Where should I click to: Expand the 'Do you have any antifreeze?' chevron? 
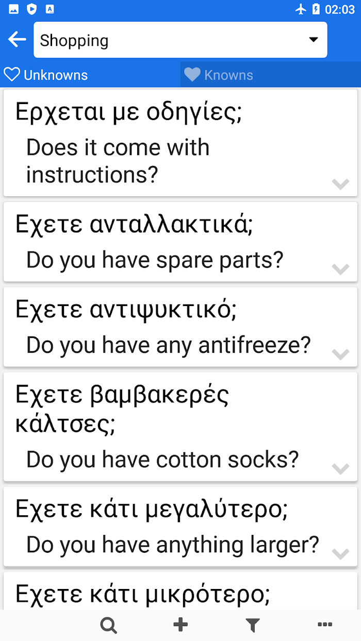click(x=340, y=353)
